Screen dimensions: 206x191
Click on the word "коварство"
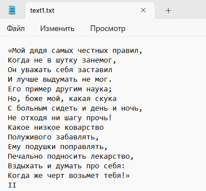pyautogui.click(x=84, y=128)
